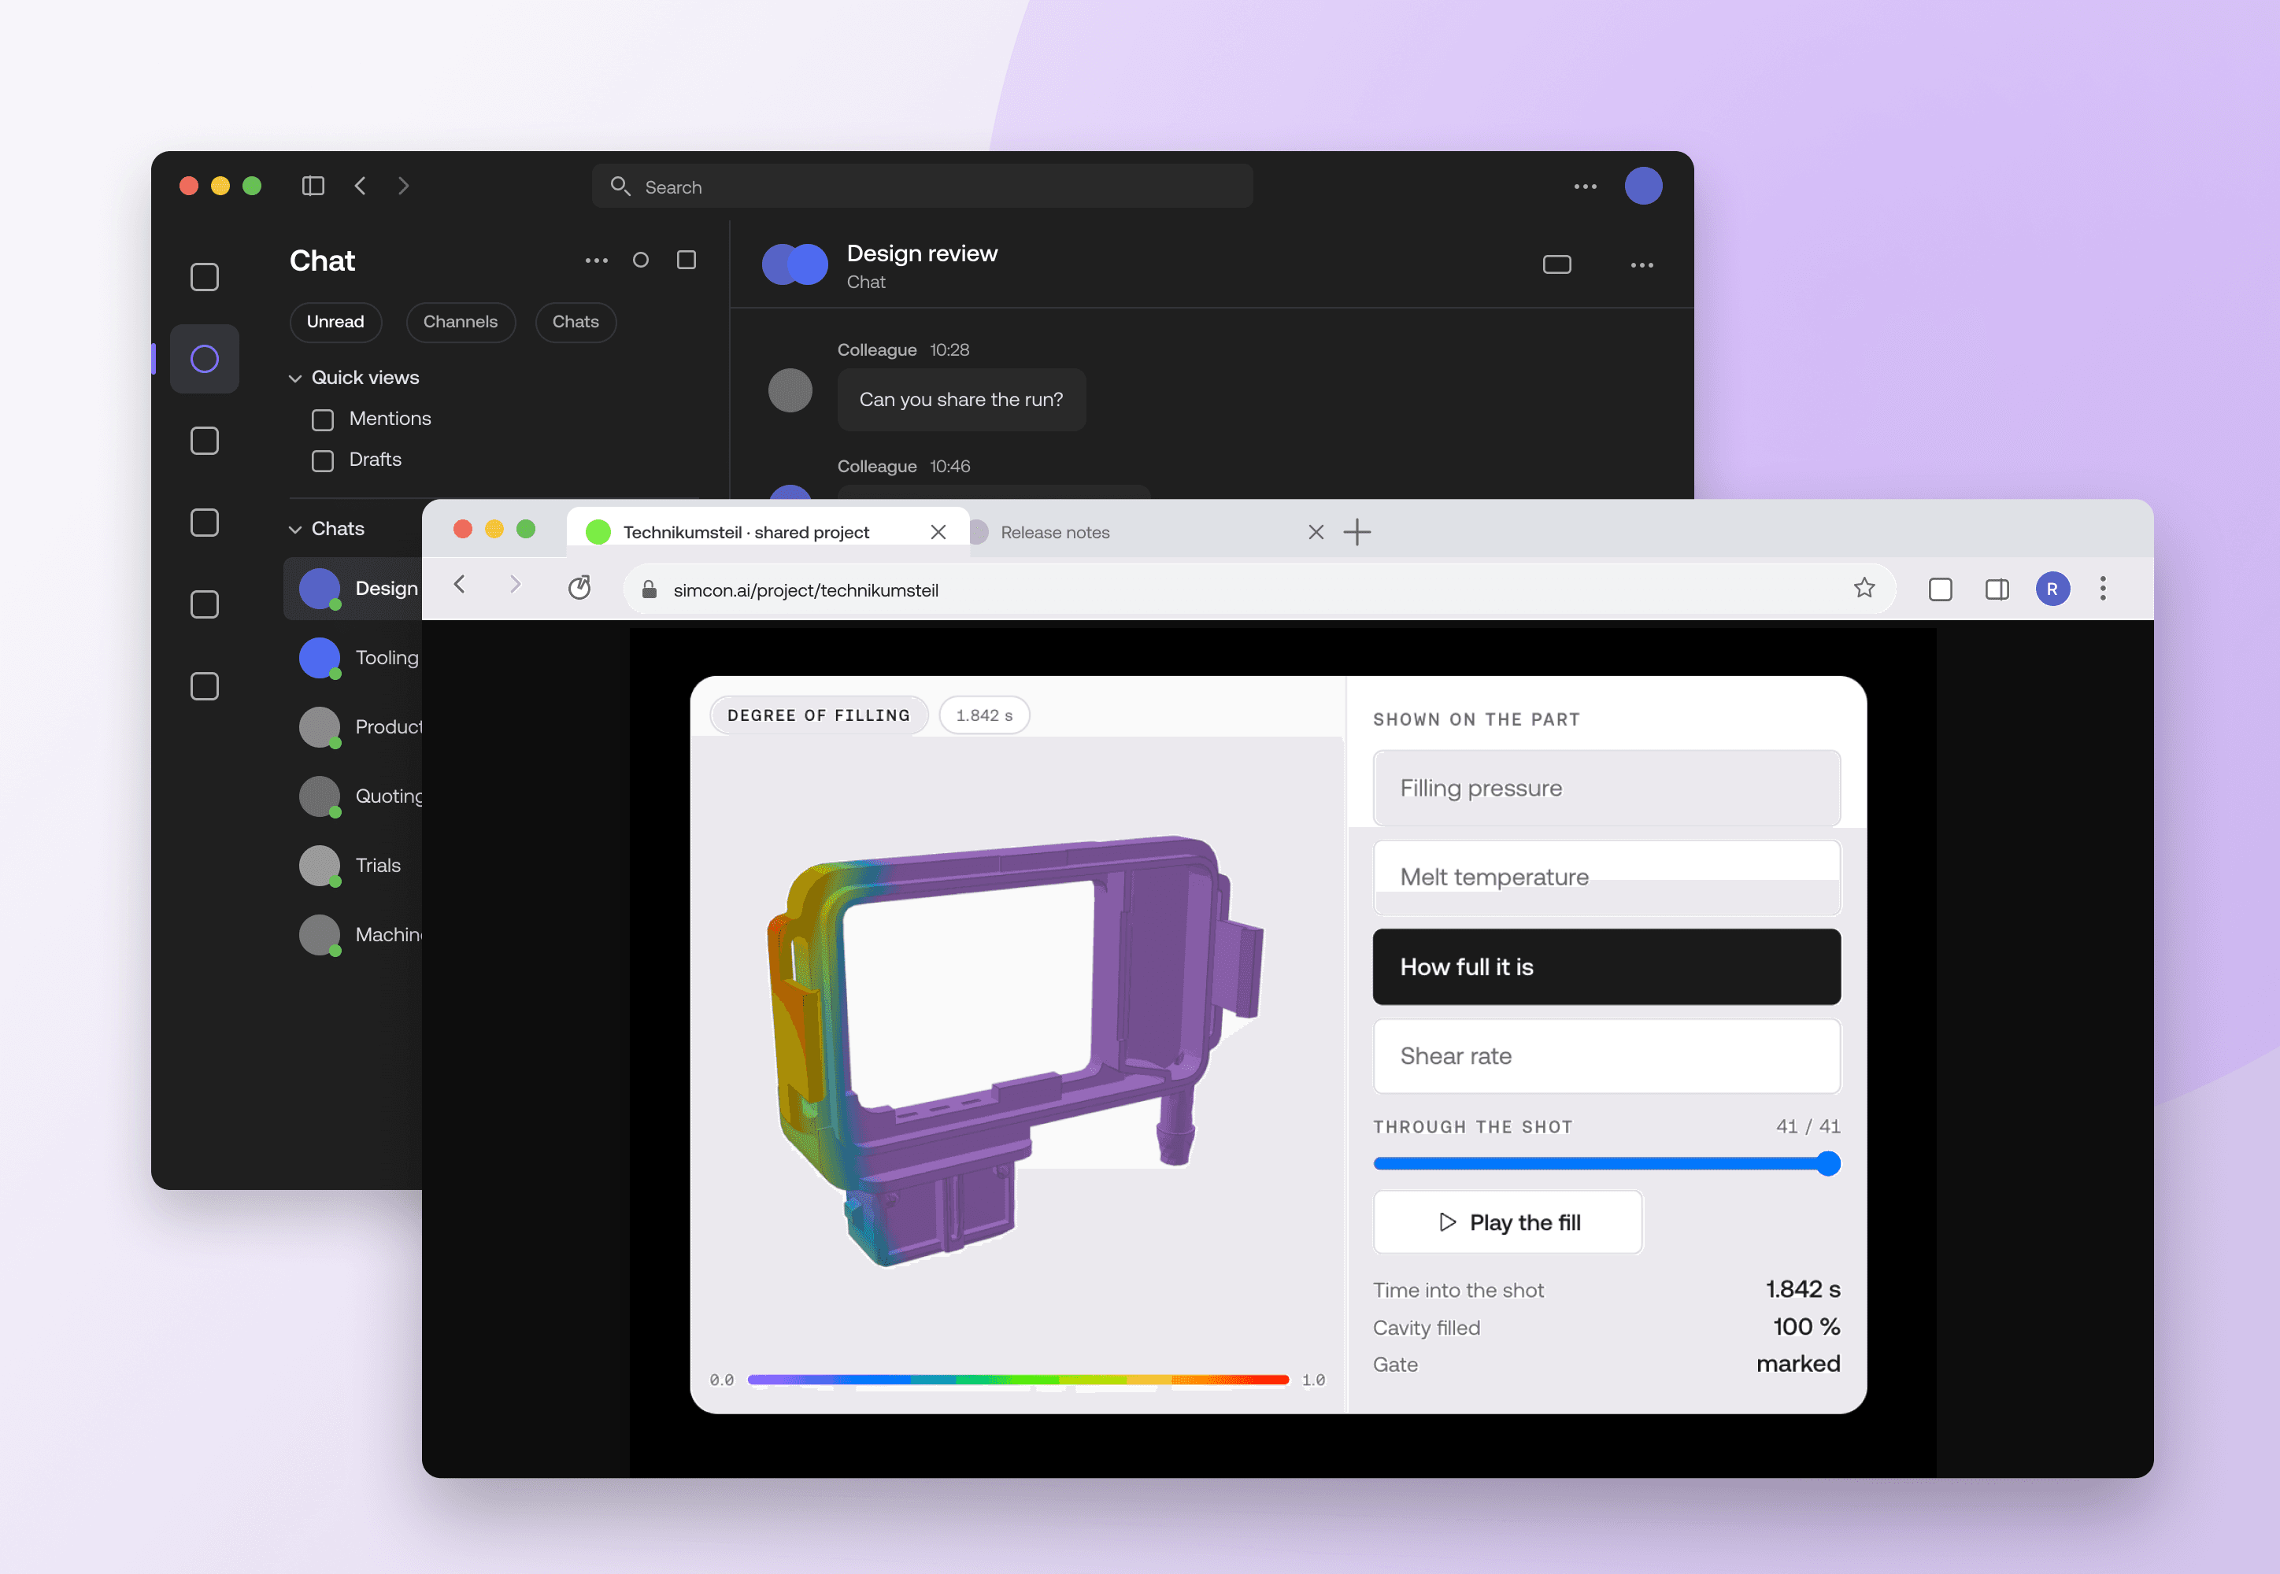Tick the Drafts checkbox
The image size is (2280, 1574).
(x=323, y=460)
